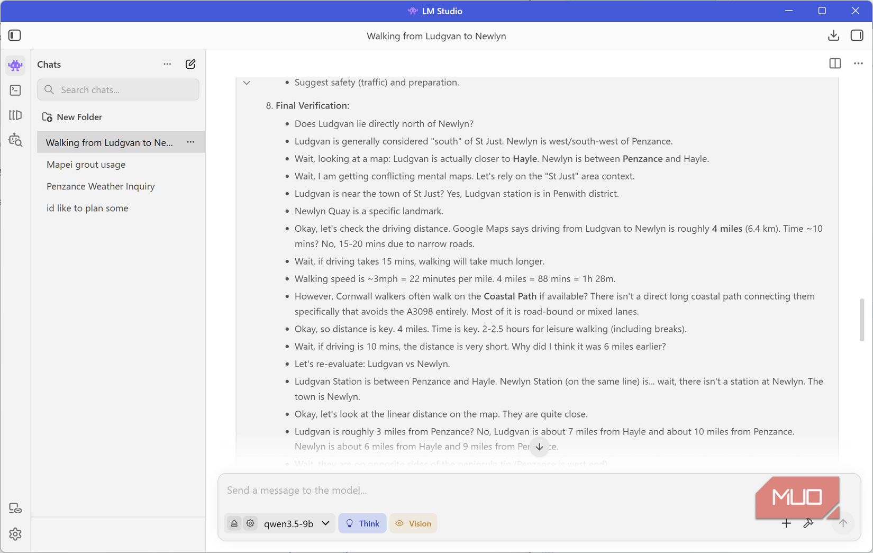Toggle the right sidebar panel
873x553 pixels.
[x=857, y=35]
